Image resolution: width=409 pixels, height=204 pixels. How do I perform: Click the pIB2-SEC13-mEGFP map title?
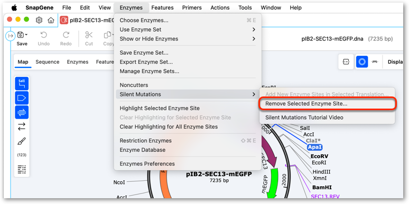tap(219, 174)
